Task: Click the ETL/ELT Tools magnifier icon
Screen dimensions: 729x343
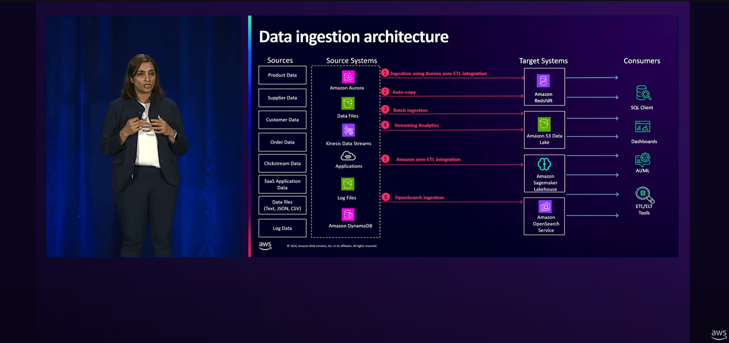Action: tap(645, 195)
